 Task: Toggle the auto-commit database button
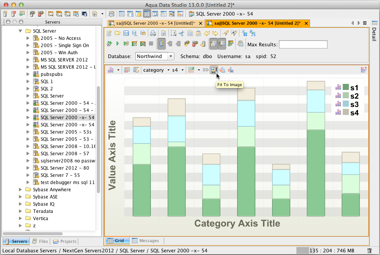[x=161, y=44]
